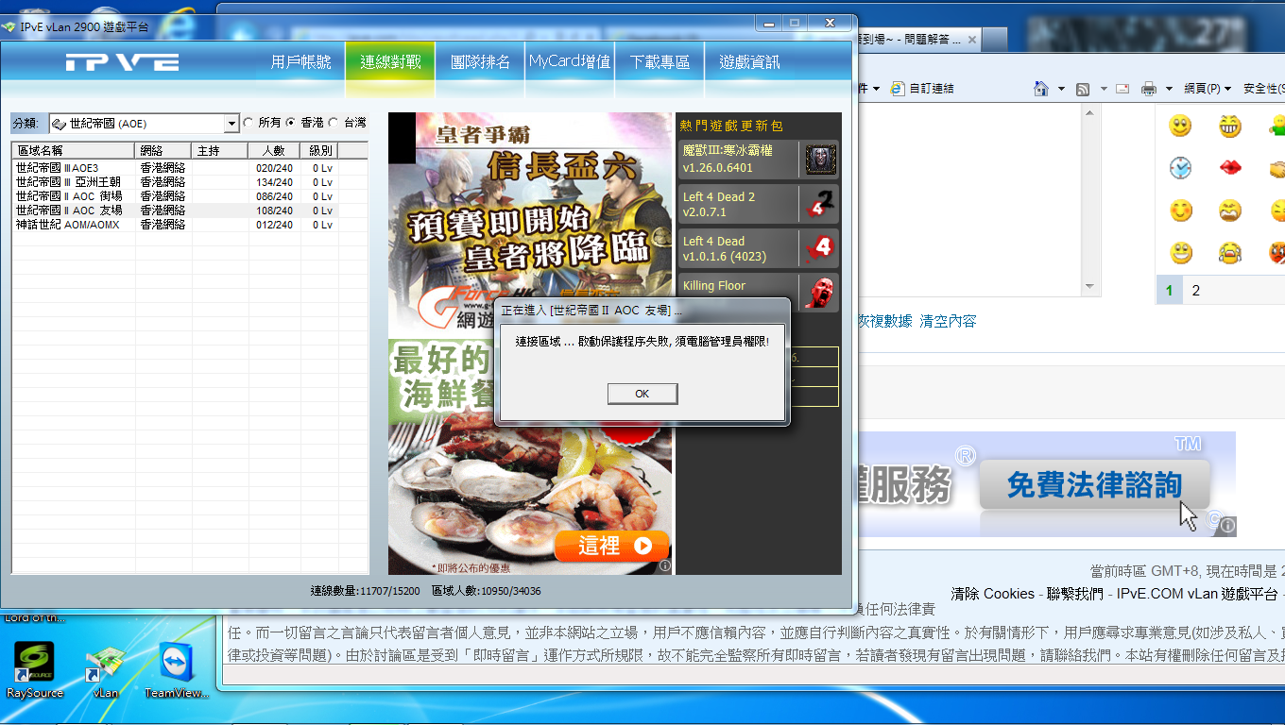Close the 問題解答 browser tab
Image resolution: width=1285 pixels, height=725 pixels.
tap(970, 40)
